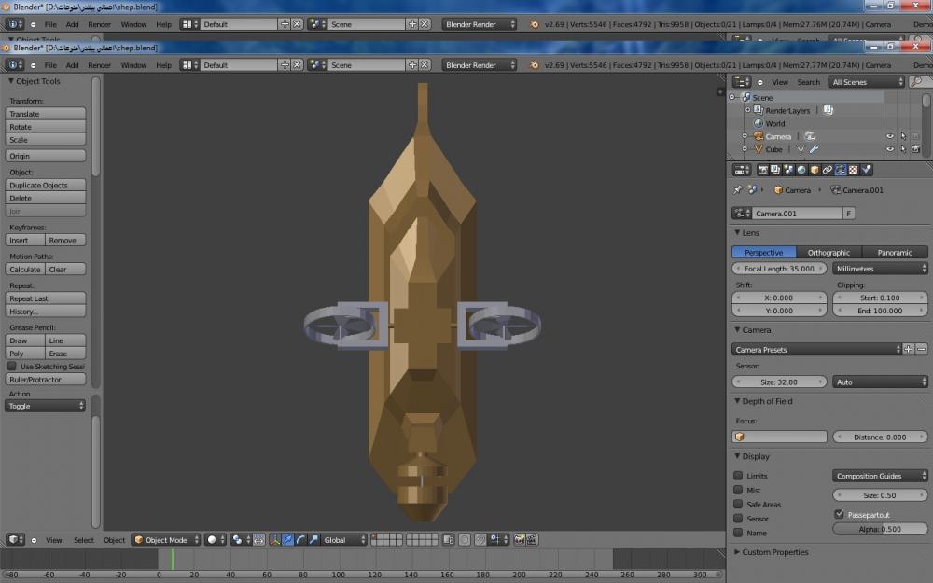Open the Render menu in the header

point(99,65)
